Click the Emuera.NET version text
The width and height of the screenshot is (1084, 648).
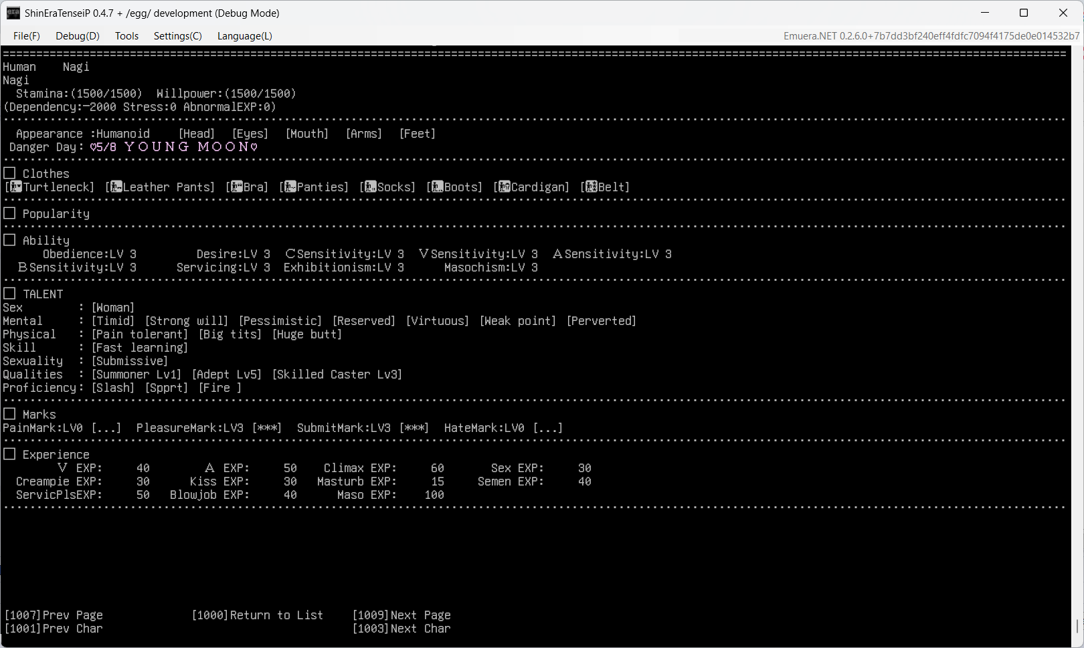point(931,36)
